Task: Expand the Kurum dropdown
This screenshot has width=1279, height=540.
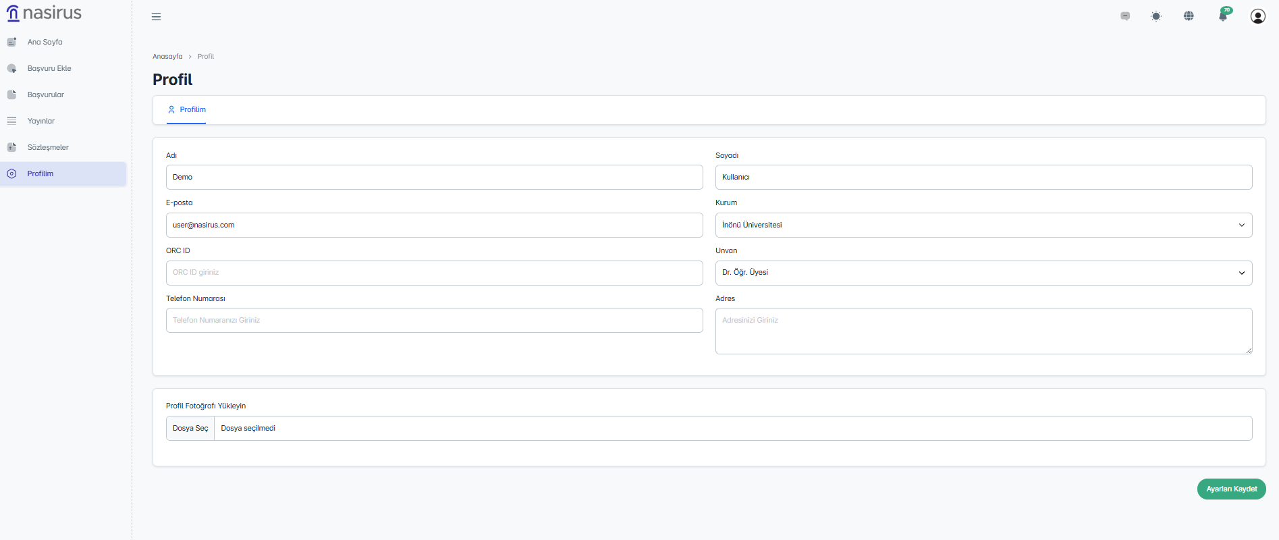Action: point(983,225)
